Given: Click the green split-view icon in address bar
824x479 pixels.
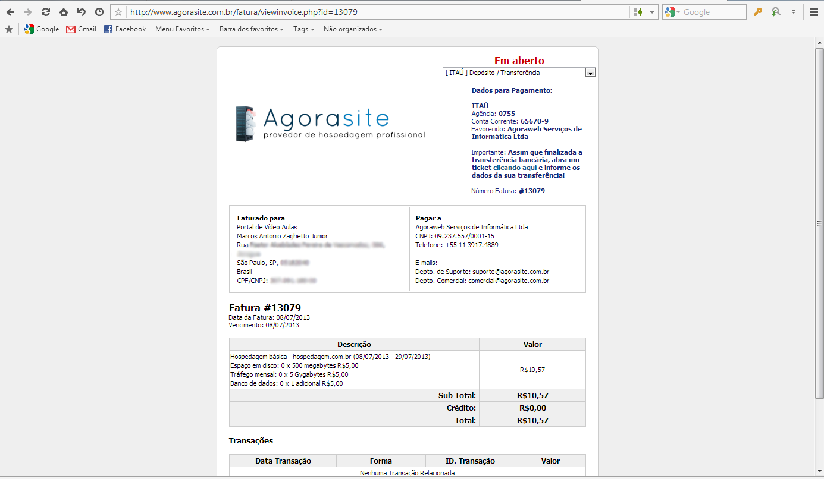Looking at the screenshot, I should tap(638, 12).
